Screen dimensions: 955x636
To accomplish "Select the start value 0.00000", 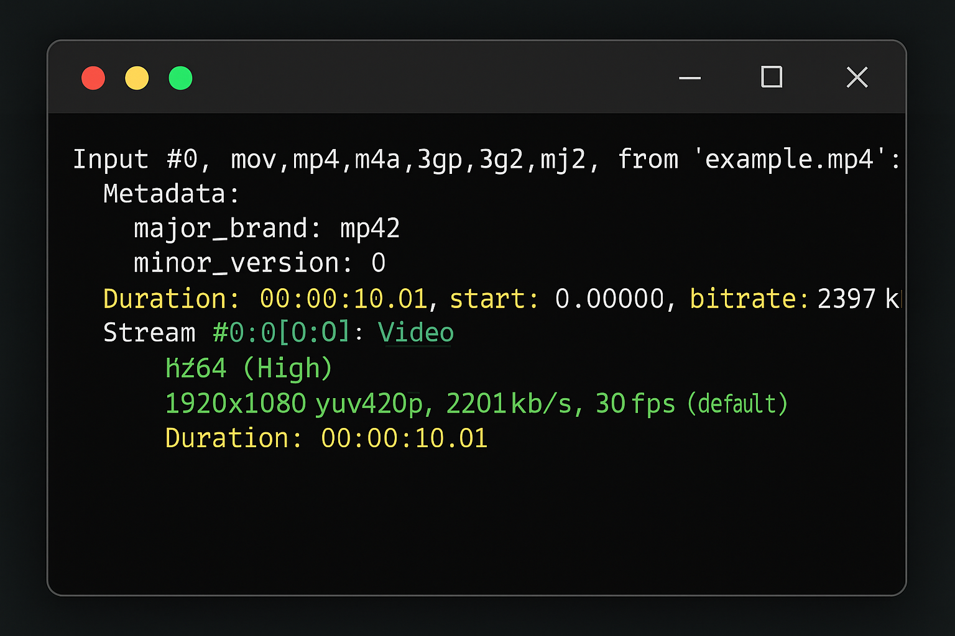I will [x=610, y=298].
